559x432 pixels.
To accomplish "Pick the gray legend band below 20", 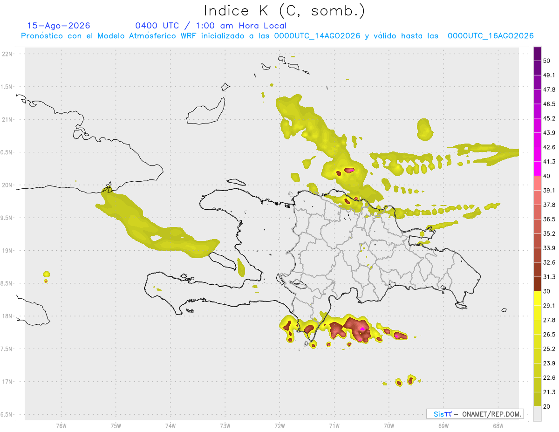I will (x=537, y=414).
